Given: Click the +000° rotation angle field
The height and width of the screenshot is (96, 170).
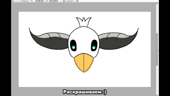Looking at the screenshot, I should pyautogui.click(x=47, y=1).
